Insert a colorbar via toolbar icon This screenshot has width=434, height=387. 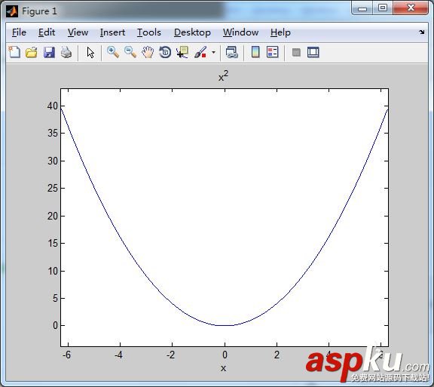[255, 52]
